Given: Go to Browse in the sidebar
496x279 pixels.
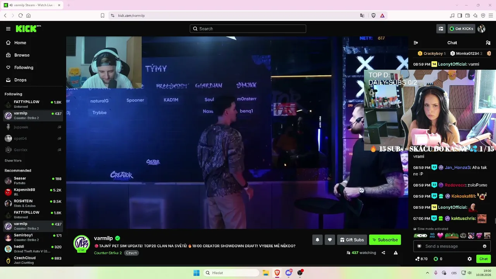Looking at the screenshot, I should point(22,55).
